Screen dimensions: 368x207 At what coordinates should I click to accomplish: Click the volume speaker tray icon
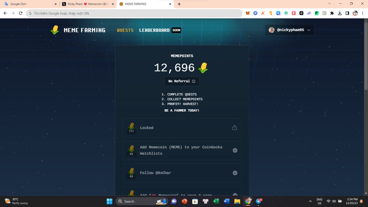(334, 201)
